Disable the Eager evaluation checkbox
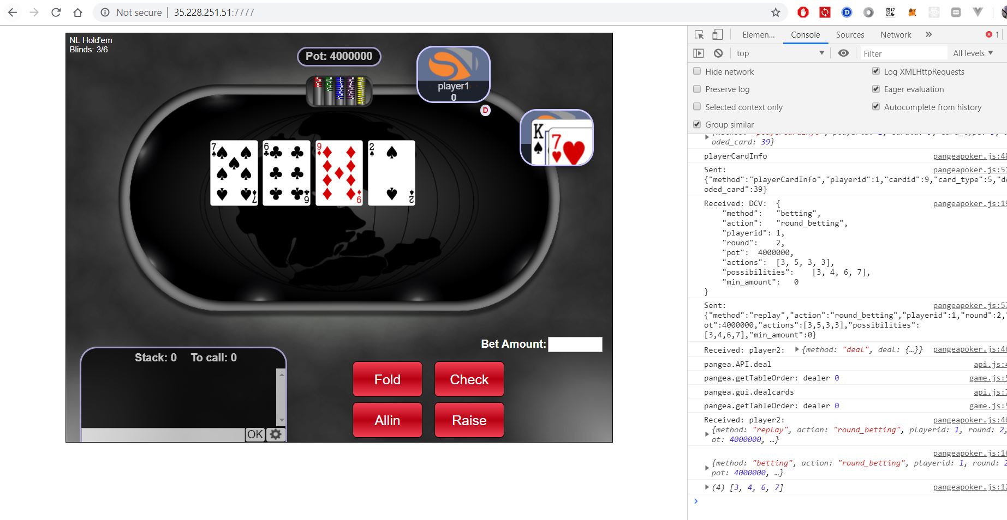Viewport: 1007px width, 520px height. coord(876,89)
